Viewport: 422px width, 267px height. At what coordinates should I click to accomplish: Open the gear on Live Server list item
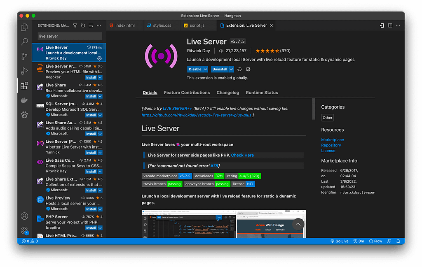[x=99, y=58]
